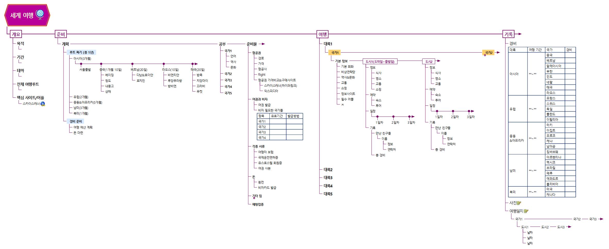Click the 서울출발 timeline dot
This screenshot has width=609, height=249.
(x=81, y=64)
